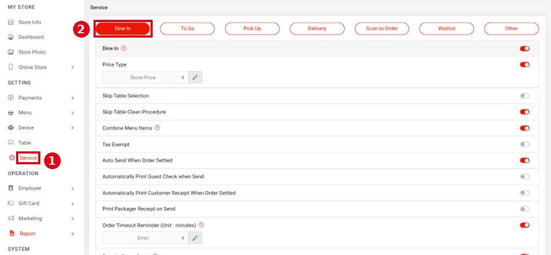Open the Table settings link
The width and height of the screenshot is (551, 255).
tap(25, 143)
